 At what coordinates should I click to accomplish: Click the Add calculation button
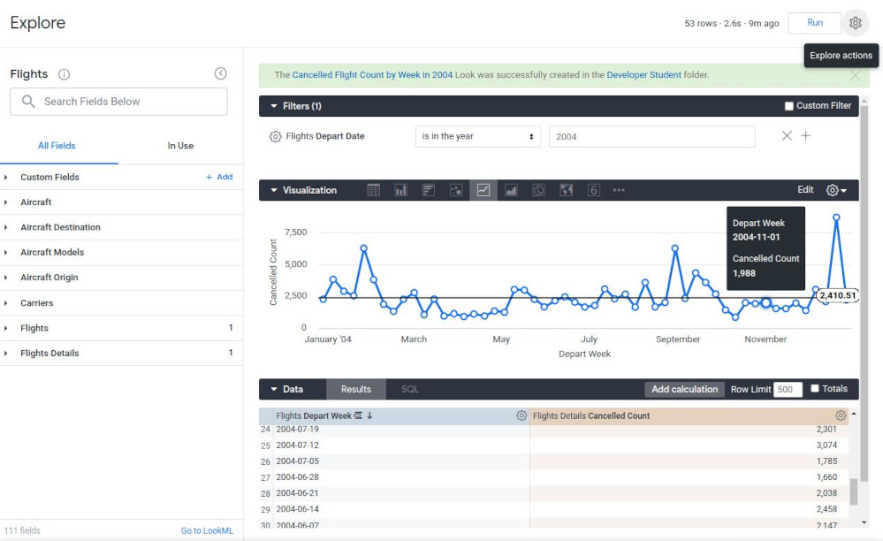pos(684,389)
